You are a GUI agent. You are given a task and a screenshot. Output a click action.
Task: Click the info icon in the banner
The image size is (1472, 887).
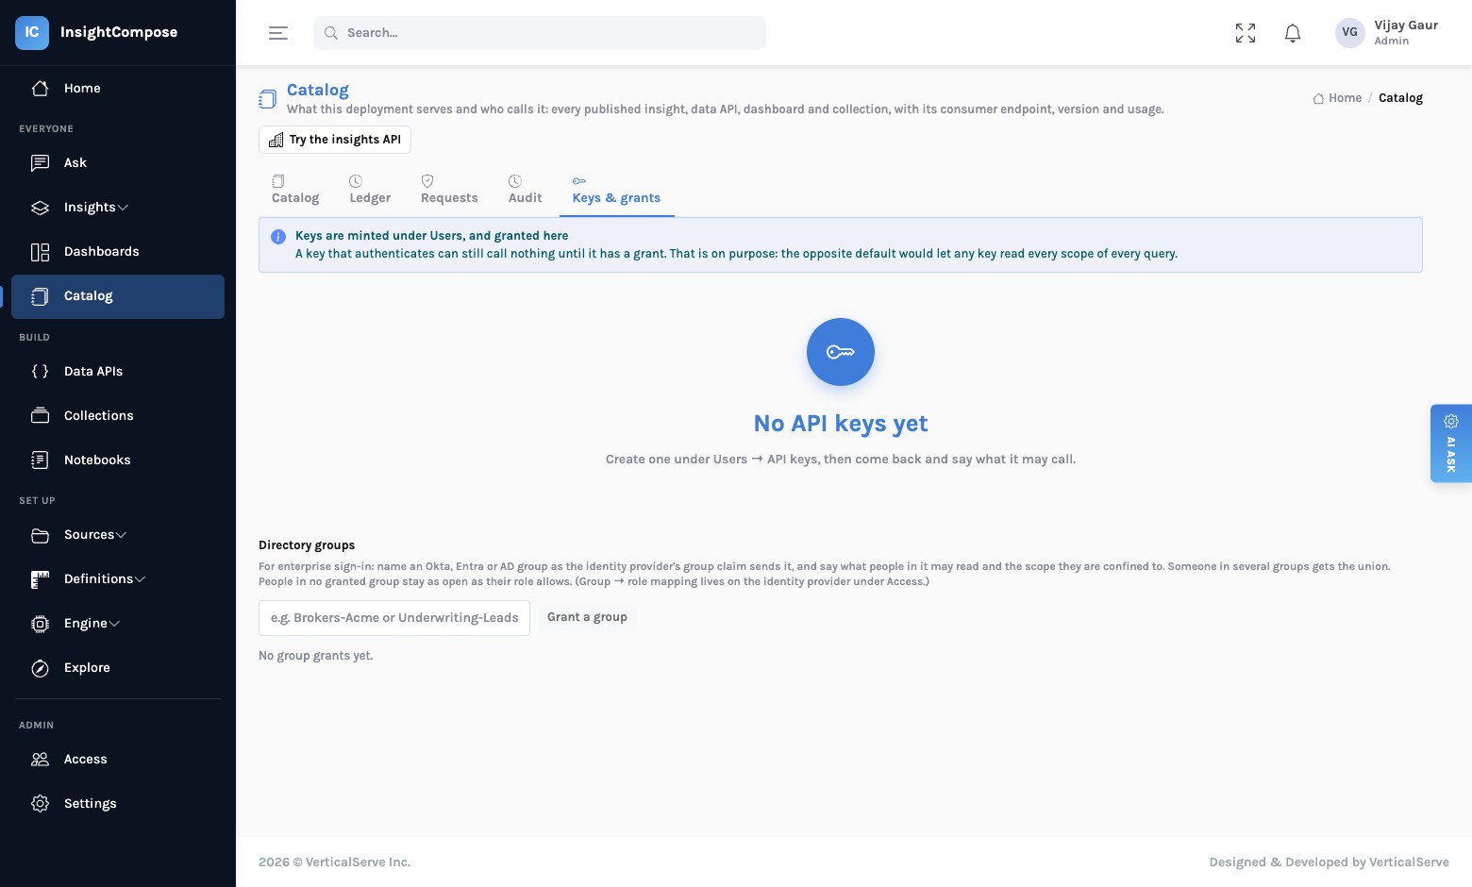point(278,237)
